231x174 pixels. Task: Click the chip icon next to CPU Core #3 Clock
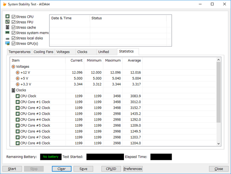(18, 114)
